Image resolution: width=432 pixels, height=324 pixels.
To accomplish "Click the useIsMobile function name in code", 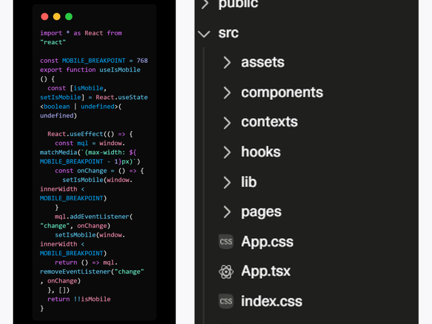I will (120, 70).
